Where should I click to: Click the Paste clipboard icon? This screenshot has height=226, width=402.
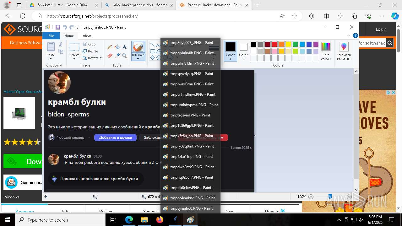pos(51,47)
